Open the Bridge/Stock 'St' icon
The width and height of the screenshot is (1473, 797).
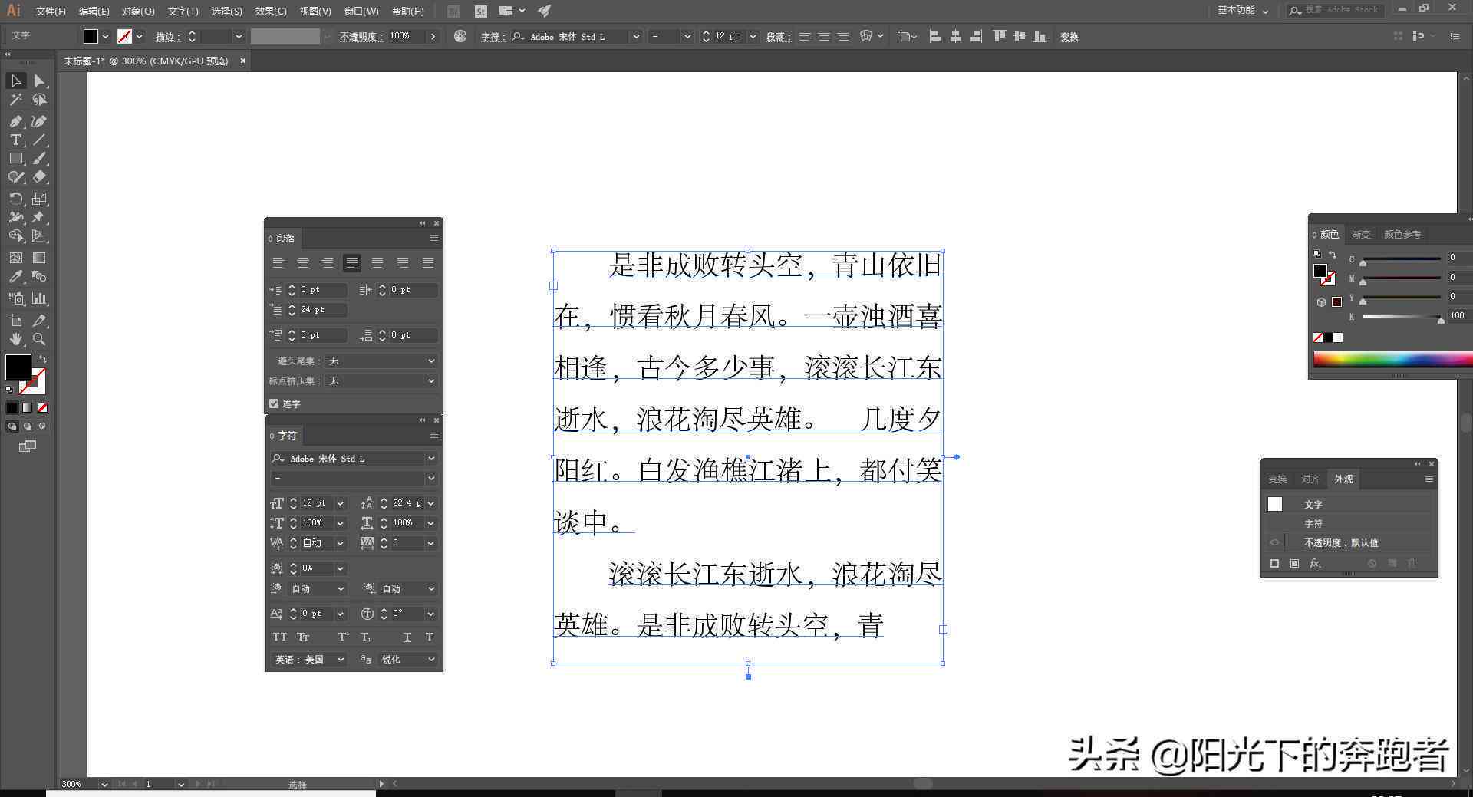(x=481, y=11)
